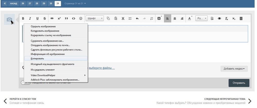Insert a hyperlink using the link icon

[52, 19]
